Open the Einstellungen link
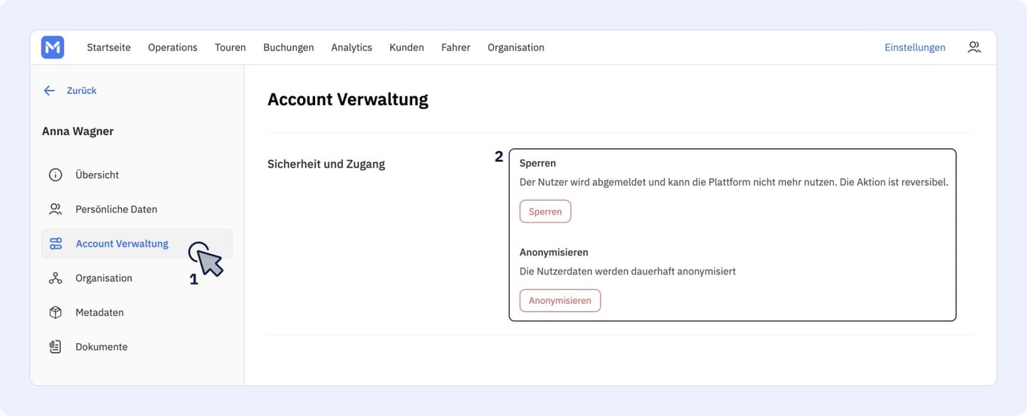This screenshot has height=416, width=1027. click(x=915, y=47)
